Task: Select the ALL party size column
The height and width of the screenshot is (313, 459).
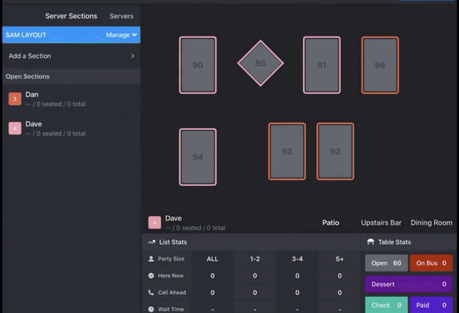Action: [x=212, y=259]
